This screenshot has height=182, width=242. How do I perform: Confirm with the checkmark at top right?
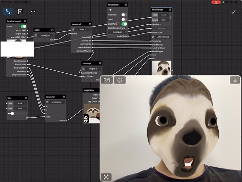pyautogui.click(x=233, y=12)
